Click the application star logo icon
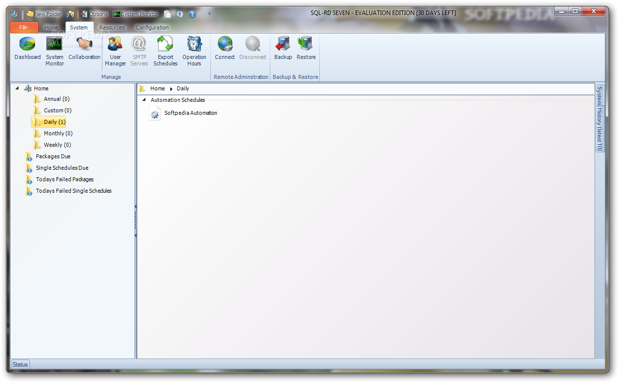This screenshot has width=619, height=383. point(14,14)
